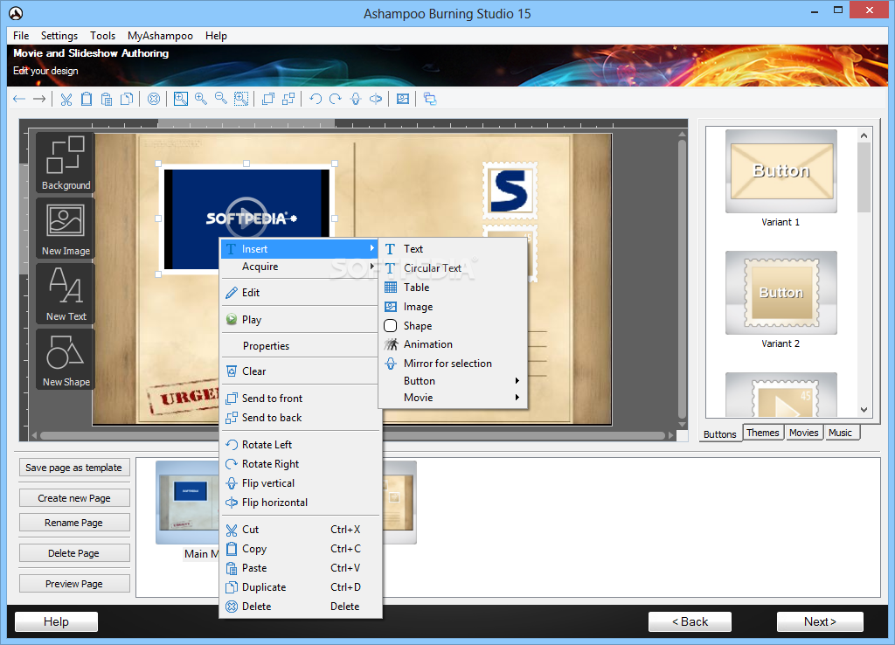Choose Duplicate in the context menu

299,586
